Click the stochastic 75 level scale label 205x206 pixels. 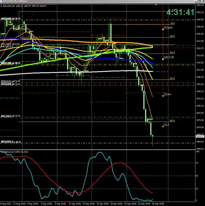(x=197, y=163)
